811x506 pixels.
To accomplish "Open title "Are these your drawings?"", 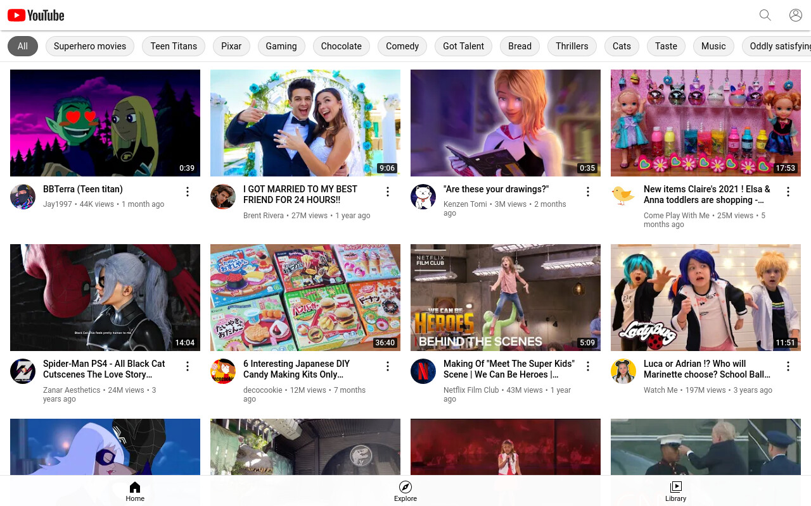I will pos(496,189).
